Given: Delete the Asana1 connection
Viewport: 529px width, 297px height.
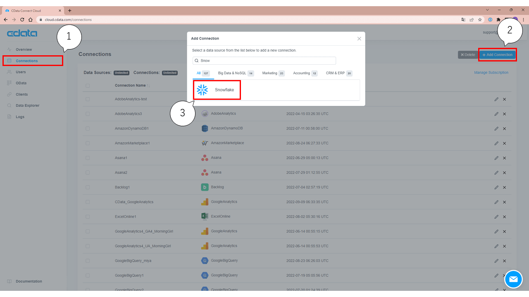Looking at the screenshot, I should tap(504, 158).
